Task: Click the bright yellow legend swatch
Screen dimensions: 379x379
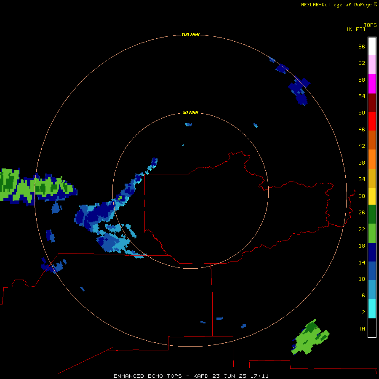Action: coord(372,196)
